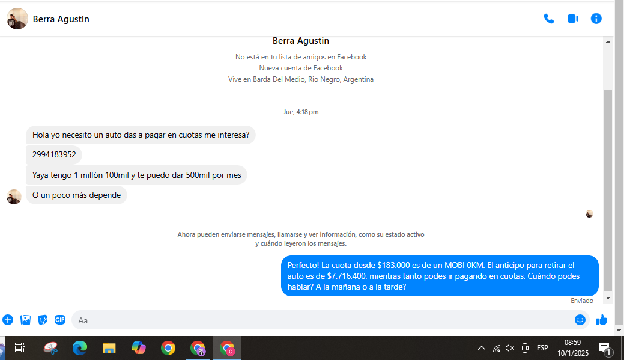The image size is (624, 360).
Task: Toggle the muted volume icon in taskbar
Action: point(510,348)
